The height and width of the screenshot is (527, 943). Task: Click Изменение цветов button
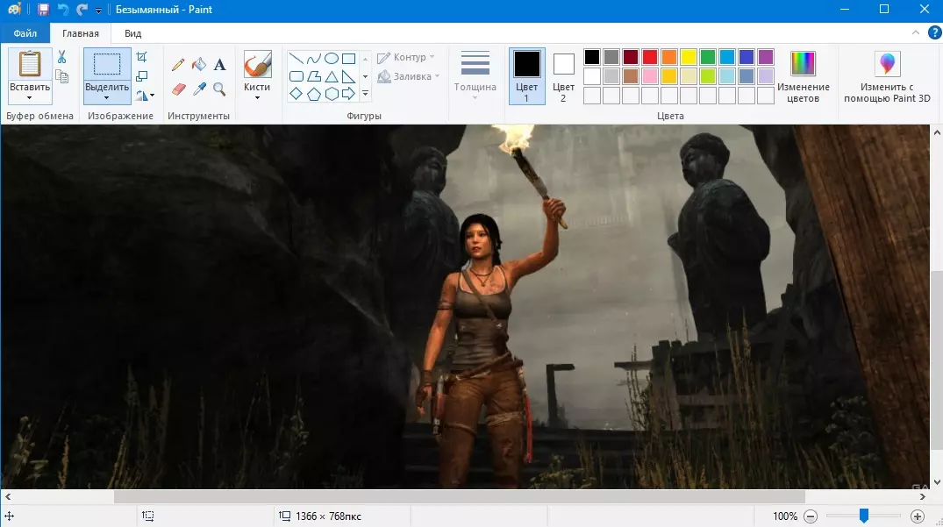coord(803,76)
